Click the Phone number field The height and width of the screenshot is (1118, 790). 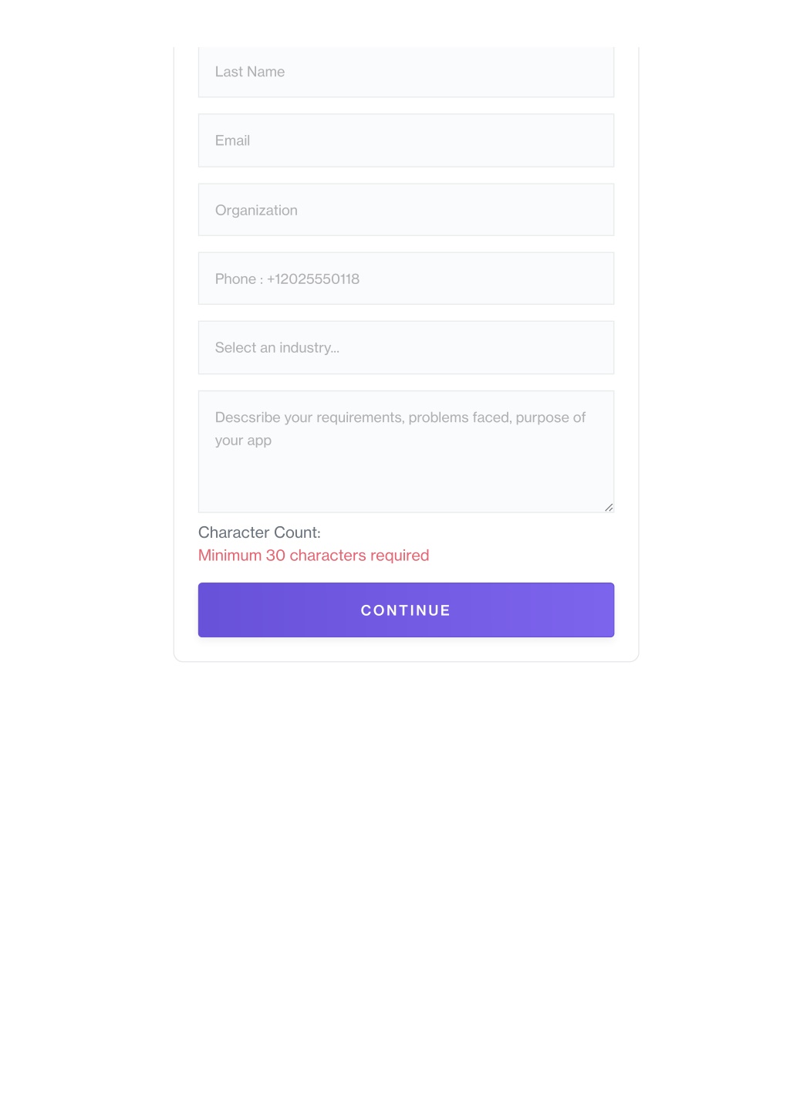click(406, 279)
